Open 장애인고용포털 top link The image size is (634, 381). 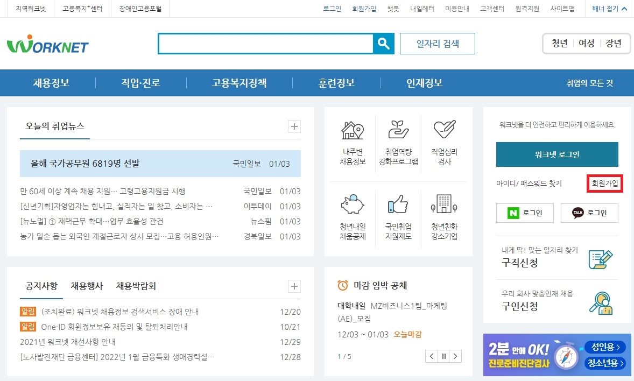[140, 9]
